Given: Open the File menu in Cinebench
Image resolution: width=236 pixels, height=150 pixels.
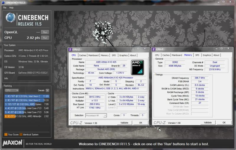Looking at the screenshot, I should pyautogui.click(x=5, y=7).
